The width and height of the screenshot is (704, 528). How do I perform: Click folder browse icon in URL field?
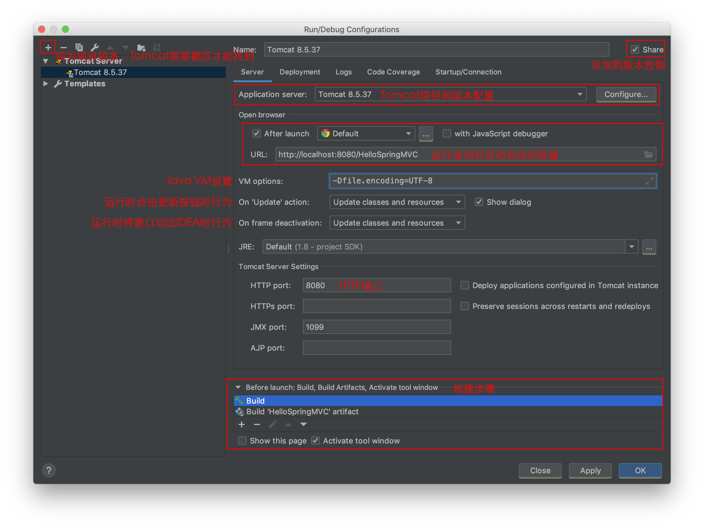coord(648,155)
